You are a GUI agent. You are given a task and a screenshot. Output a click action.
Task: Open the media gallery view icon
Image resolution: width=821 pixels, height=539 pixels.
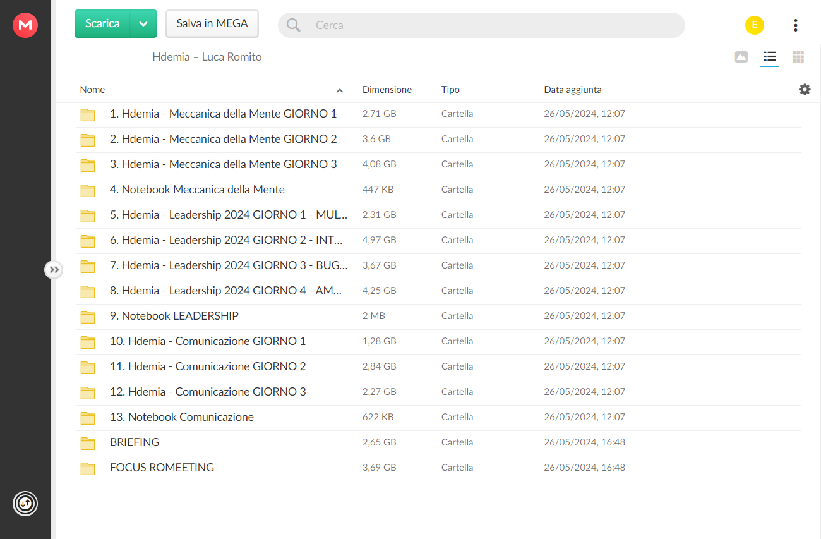(741, 57)
